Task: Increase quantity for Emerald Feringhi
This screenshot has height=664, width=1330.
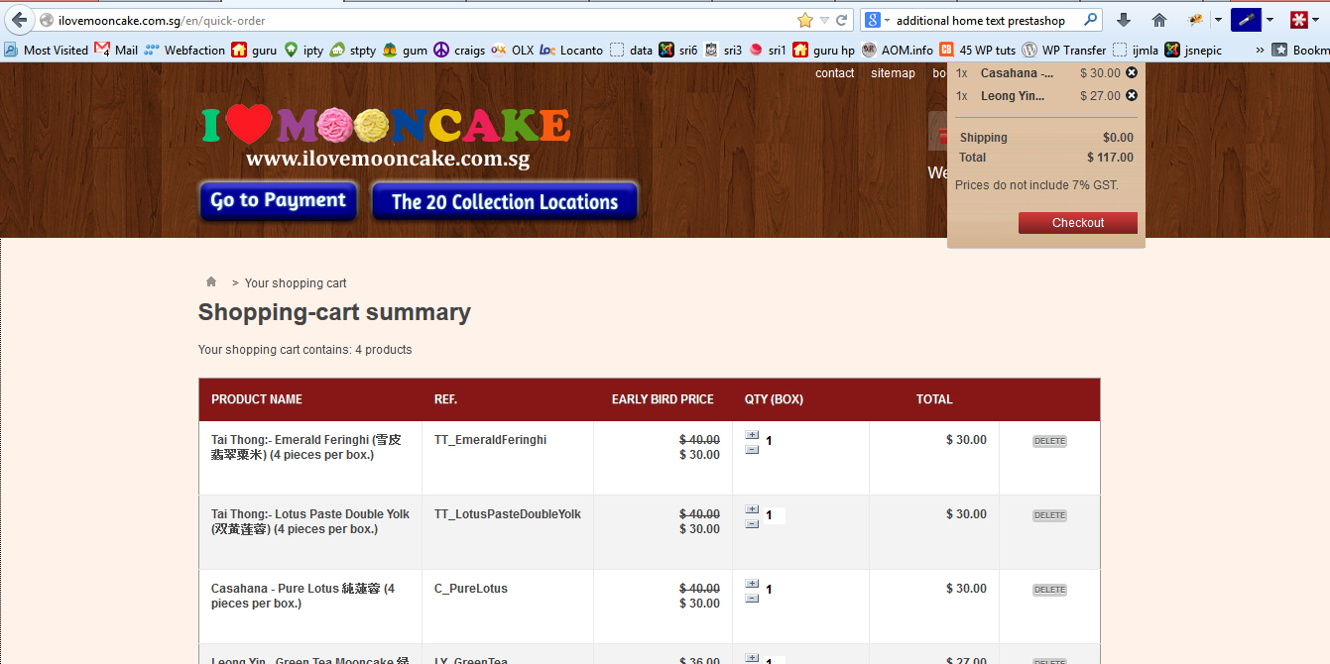Action: [752, 435]
